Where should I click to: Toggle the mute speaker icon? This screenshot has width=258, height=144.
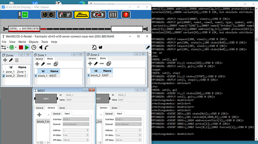[x=41, y=48]
